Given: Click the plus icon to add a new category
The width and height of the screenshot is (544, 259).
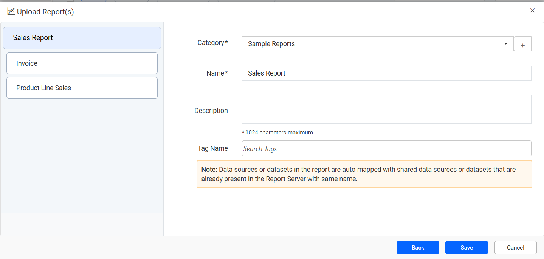Looking at the screenshot, I should pyautogui.click(x=522, y=44).
